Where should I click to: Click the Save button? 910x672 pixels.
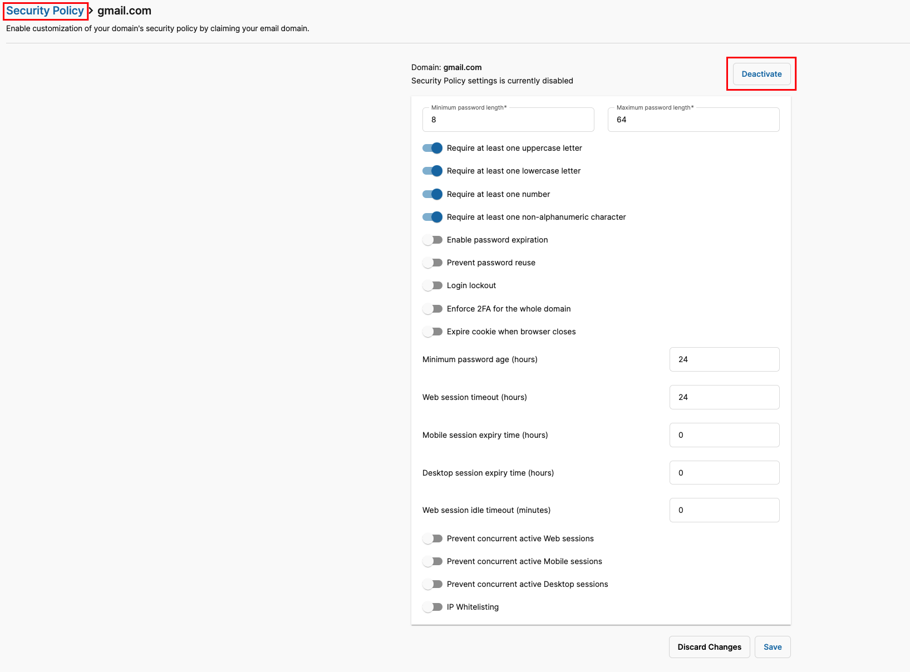[x=773, y=647]
